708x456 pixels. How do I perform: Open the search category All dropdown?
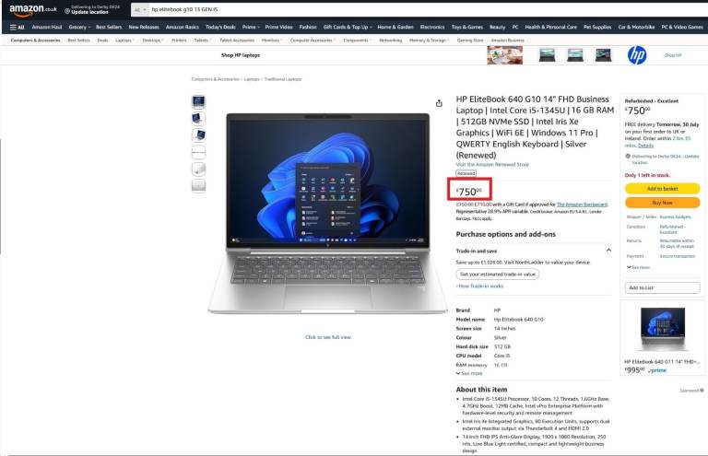pos(140,9)
